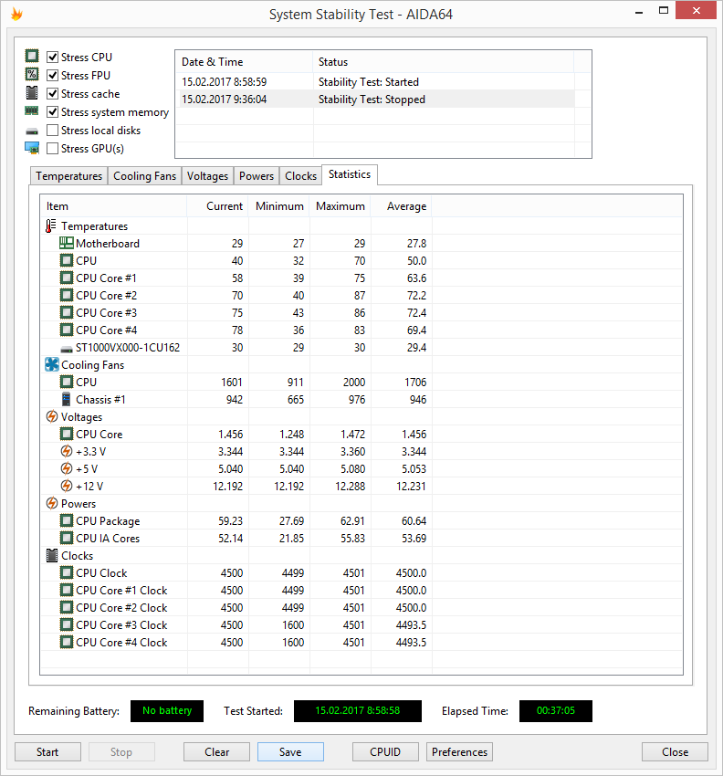Select the 'Stability Test: Stopped' log row
723x776 pixels.
pos(375,99)
